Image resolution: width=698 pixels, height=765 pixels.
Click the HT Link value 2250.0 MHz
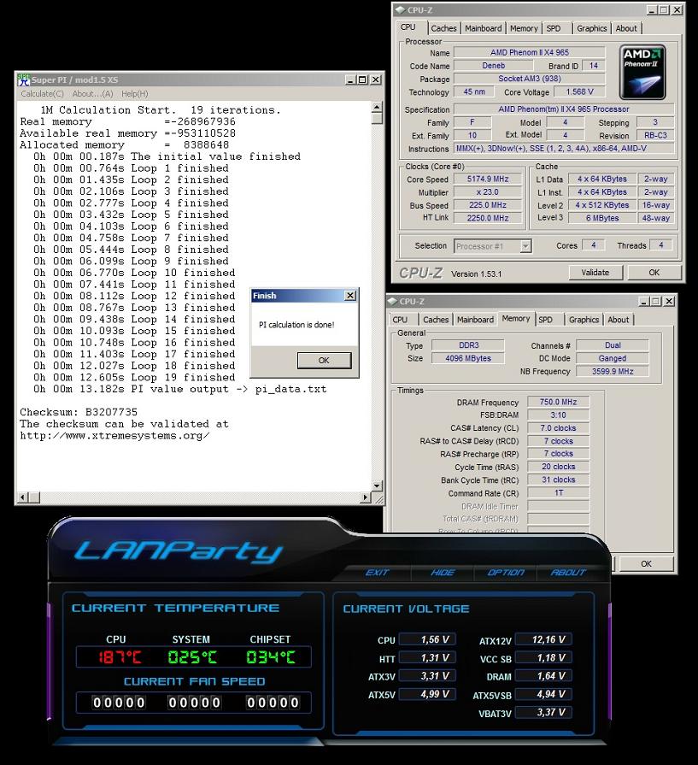pos(488,218)
